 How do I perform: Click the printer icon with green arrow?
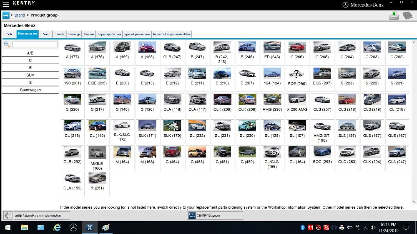394,15
